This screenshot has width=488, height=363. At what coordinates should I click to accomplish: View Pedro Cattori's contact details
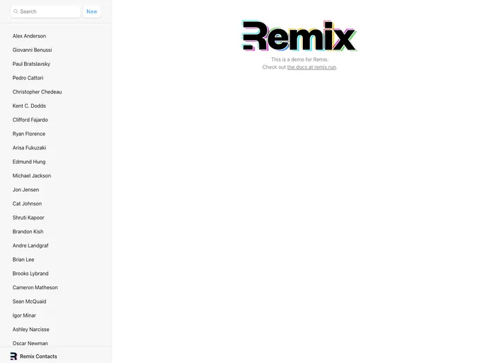tap(28, 78)
